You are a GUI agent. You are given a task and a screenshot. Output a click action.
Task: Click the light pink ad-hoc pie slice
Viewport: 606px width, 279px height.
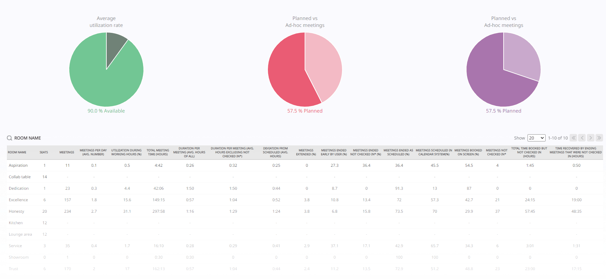click(x=323, y=66)
